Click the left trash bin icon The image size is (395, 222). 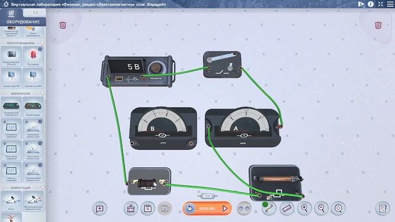(63, 25)
